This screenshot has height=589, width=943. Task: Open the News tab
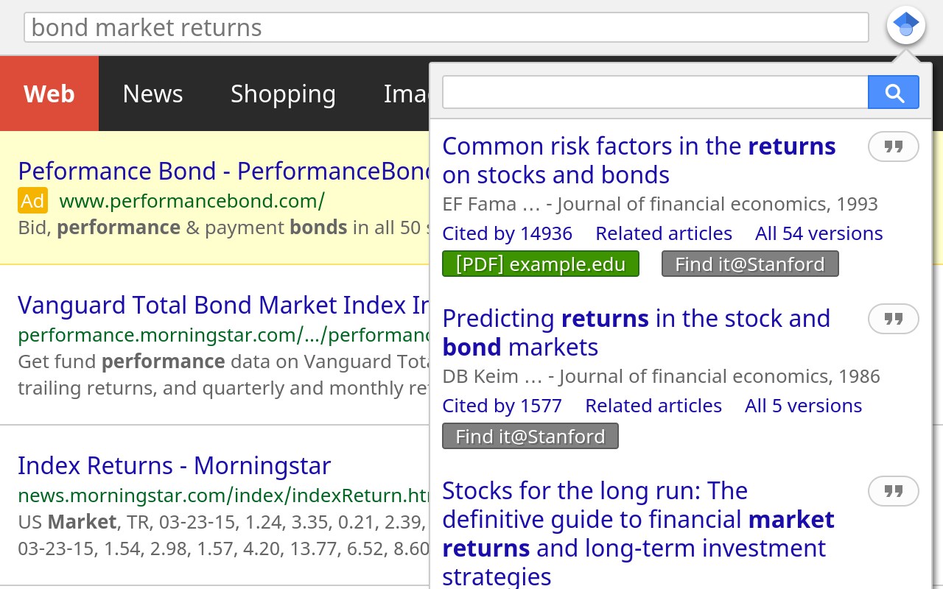click(x=153, y=94)
